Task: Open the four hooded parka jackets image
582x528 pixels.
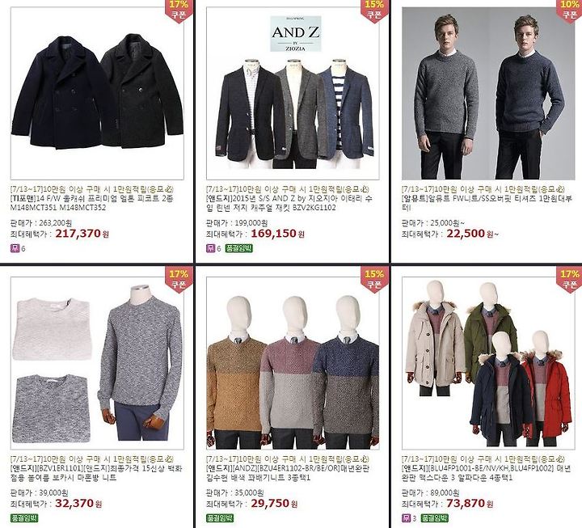Action: [488, 363]
